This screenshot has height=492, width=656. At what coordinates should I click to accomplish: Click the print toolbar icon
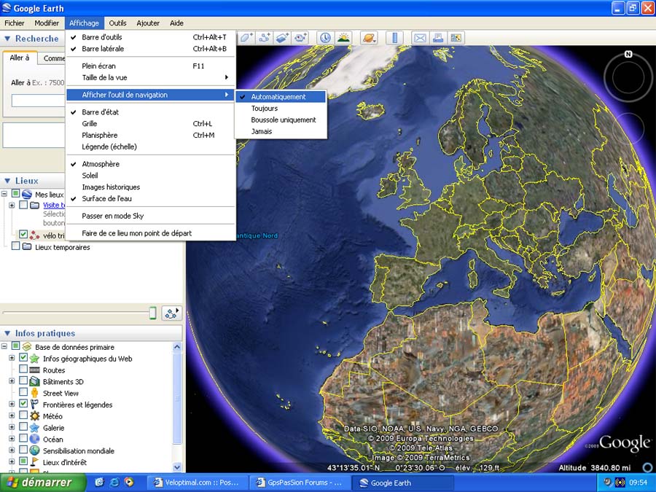click(438, 38)
